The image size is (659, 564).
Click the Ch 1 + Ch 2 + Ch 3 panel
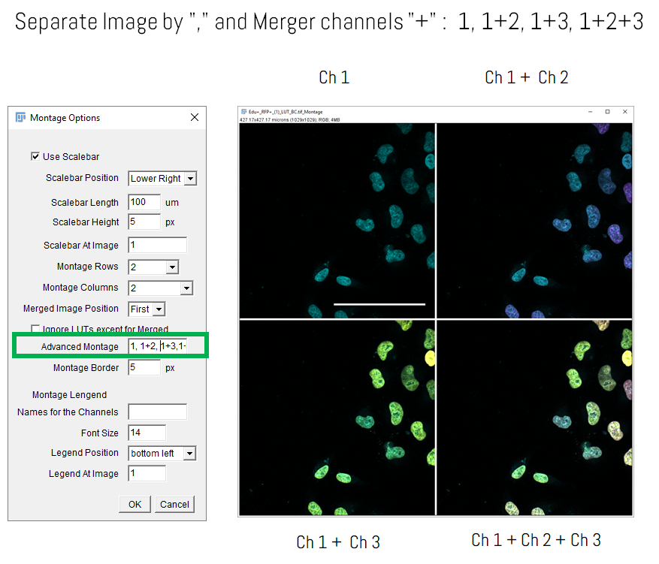point(535,417)
